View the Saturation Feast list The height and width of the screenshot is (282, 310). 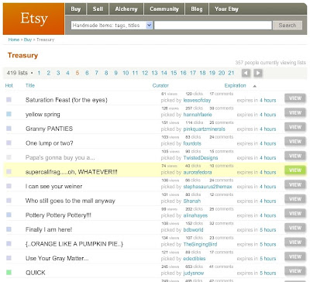point(295,98)
